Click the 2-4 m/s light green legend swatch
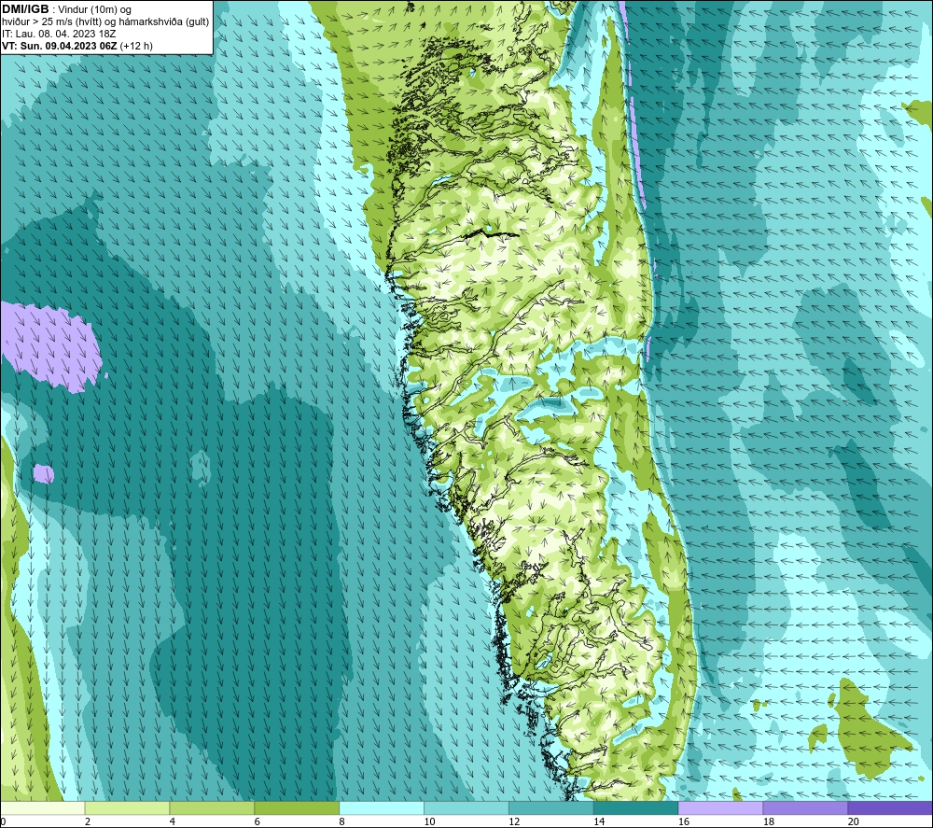Image resolution: width=933 pixels, height=828 pixels. [x=127, y=807]
